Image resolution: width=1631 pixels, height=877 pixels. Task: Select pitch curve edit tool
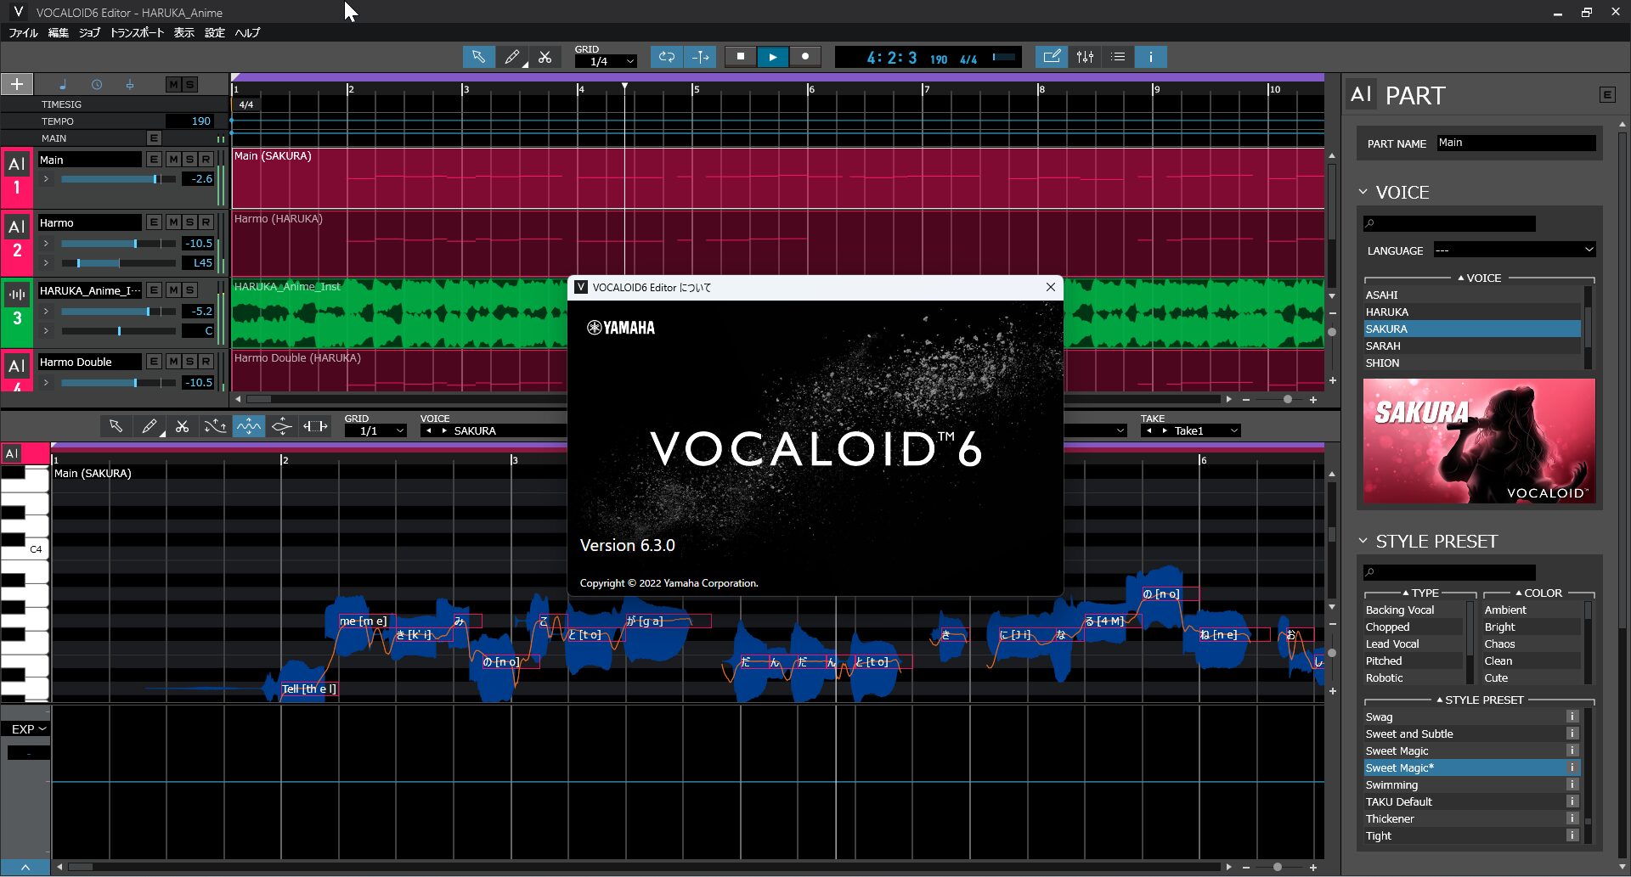pos(215,426)
